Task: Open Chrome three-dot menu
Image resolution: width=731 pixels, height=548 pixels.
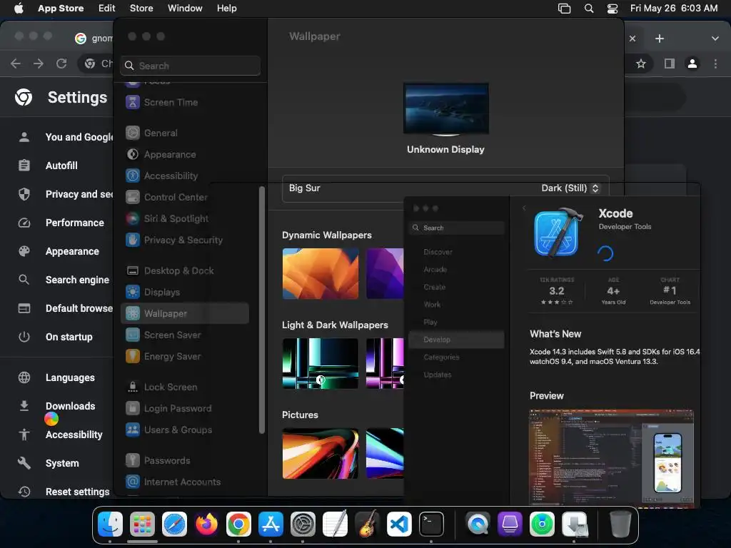Action: click(x=715, y=64)
